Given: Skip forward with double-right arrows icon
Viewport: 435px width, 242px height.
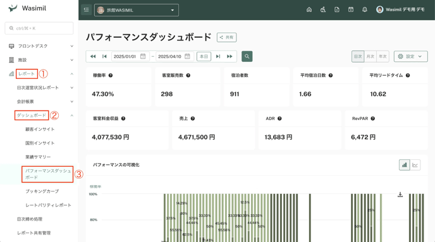Looking at the screenshot, I should pos(230,56).
